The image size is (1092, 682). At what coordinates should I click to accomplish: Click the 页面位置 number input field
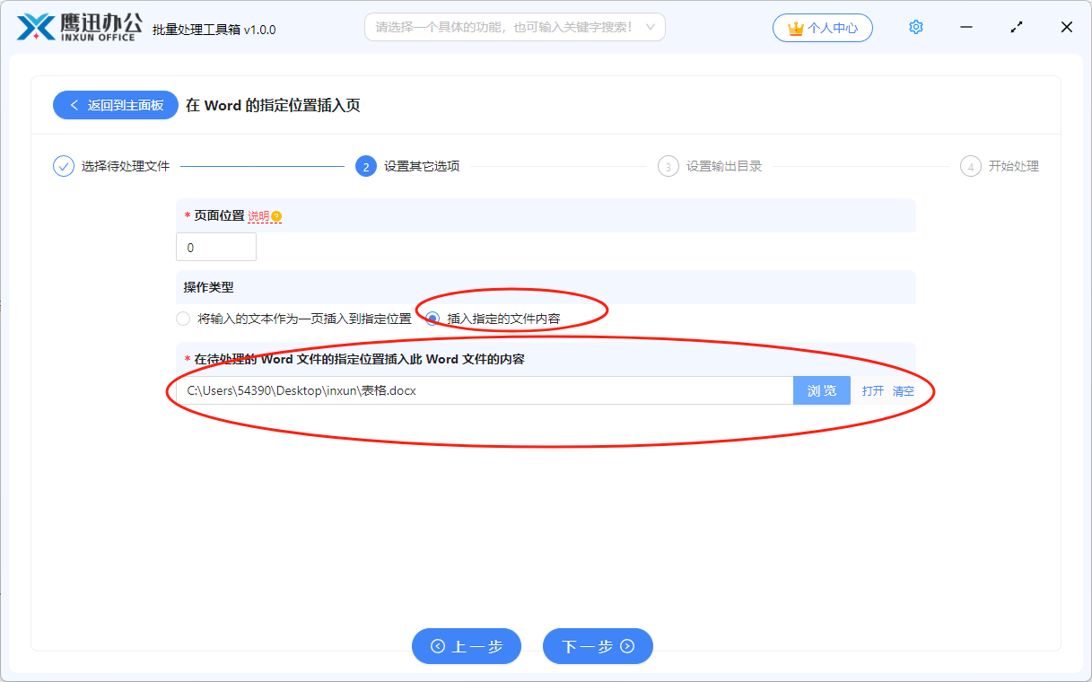tap(216, 248)
